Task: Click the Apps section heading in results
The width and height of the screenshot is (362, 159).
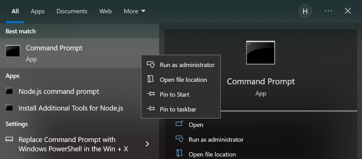Action: [x=13, y=76]
